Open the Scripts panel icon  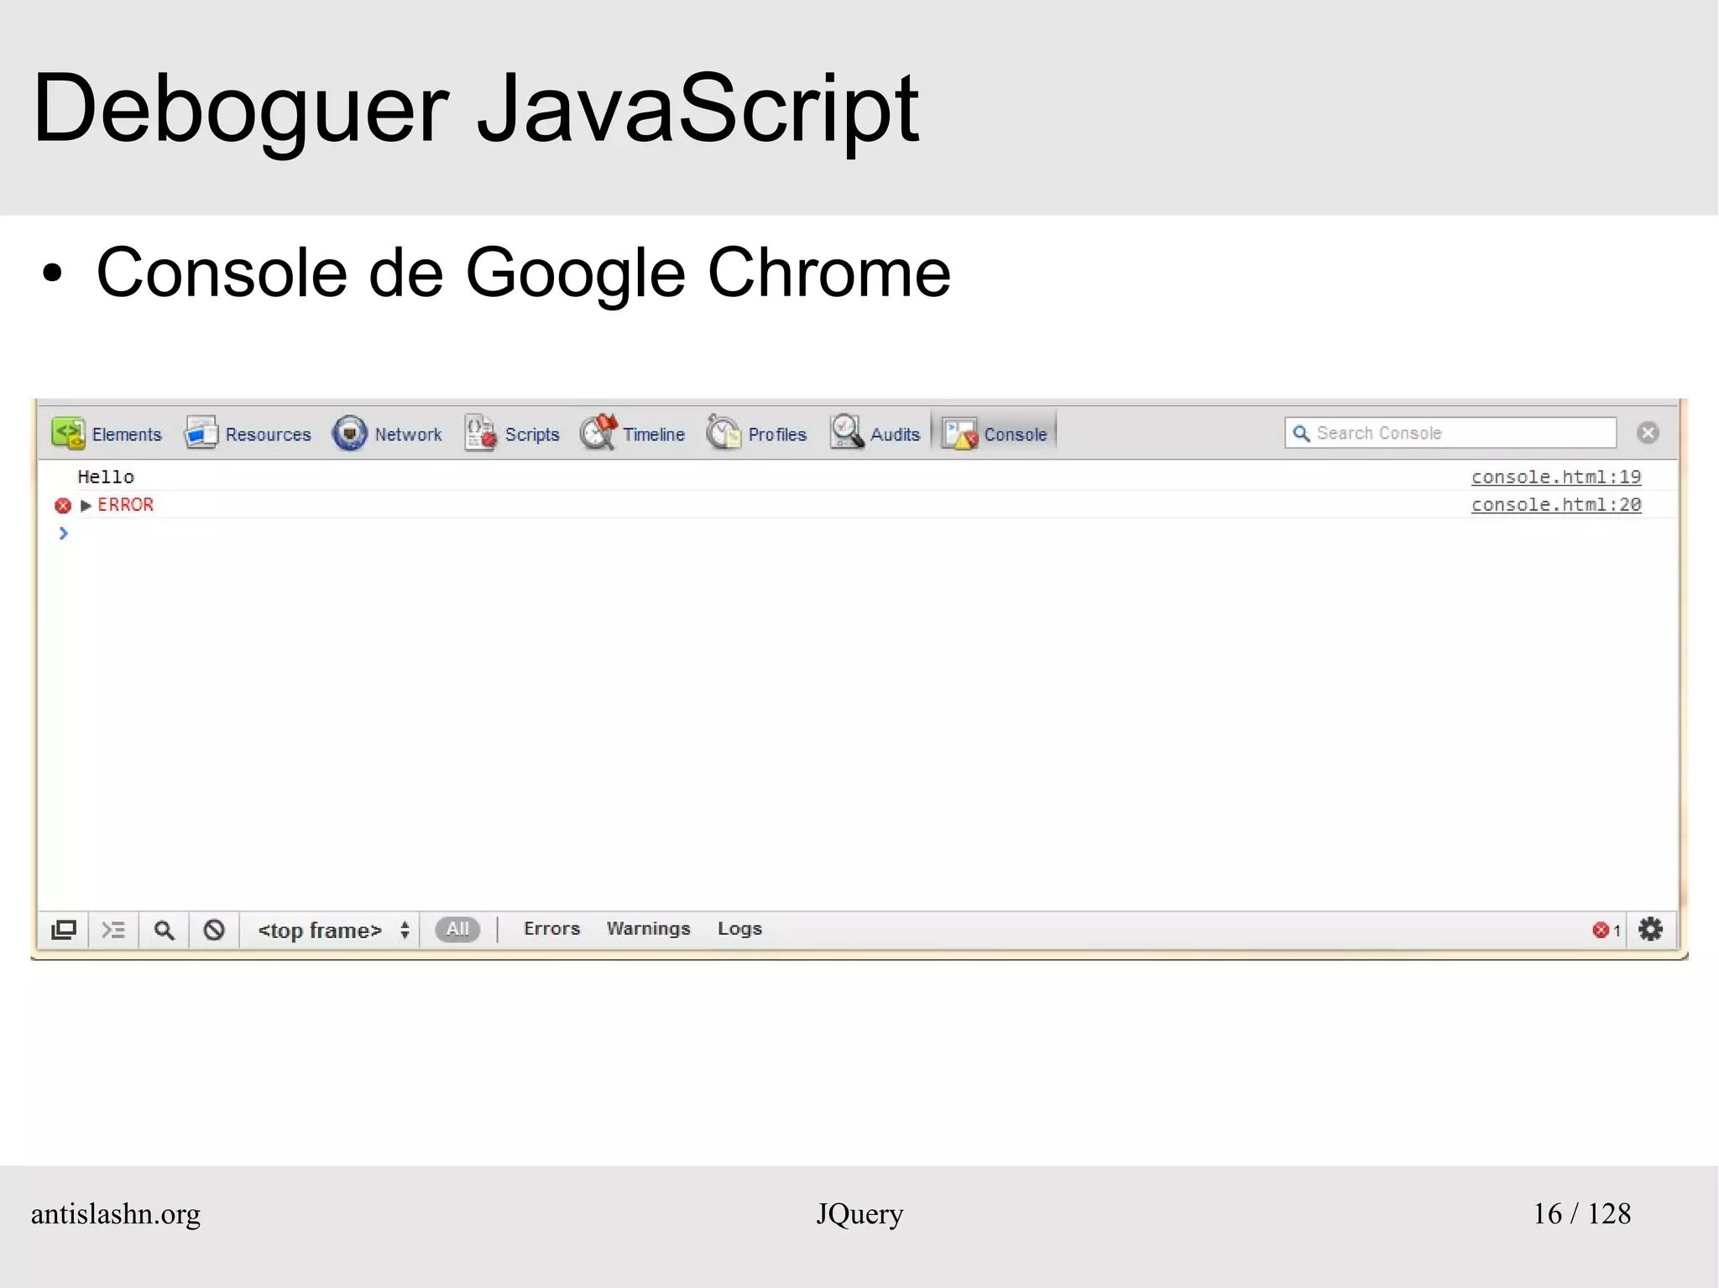(480, 433)
